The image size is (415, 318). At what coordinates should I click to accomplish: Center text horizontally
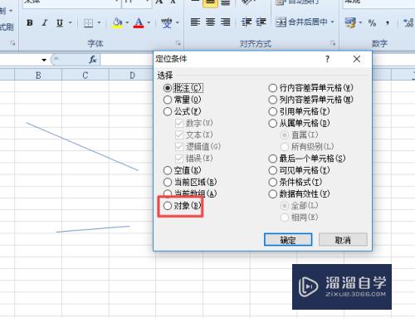[211, 22]
